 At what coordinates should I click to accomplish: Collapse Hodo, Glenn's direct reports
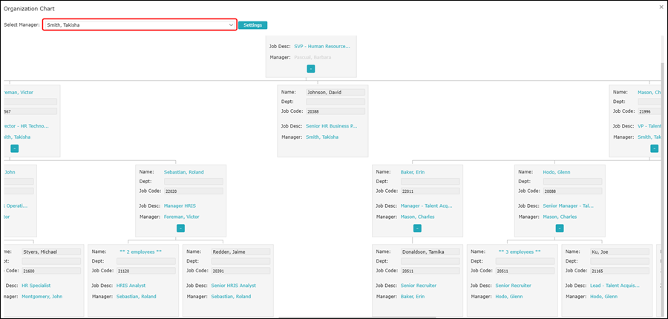560,228
